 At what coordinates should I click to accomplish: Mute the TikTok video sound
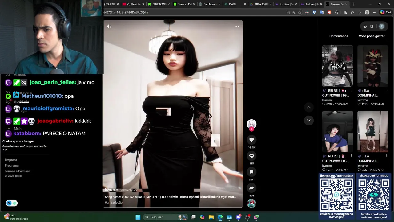pos(109,26)
